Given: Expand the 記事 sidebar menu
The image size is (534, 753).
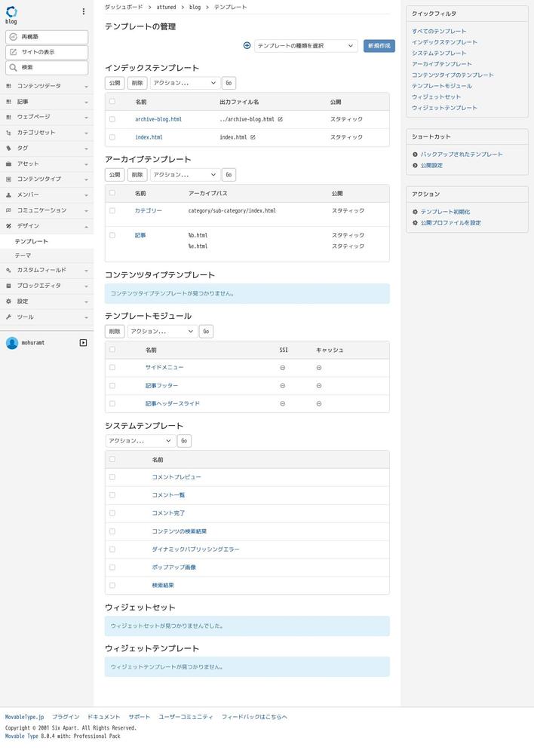Looking at the screenshot, I should (47, 102).
